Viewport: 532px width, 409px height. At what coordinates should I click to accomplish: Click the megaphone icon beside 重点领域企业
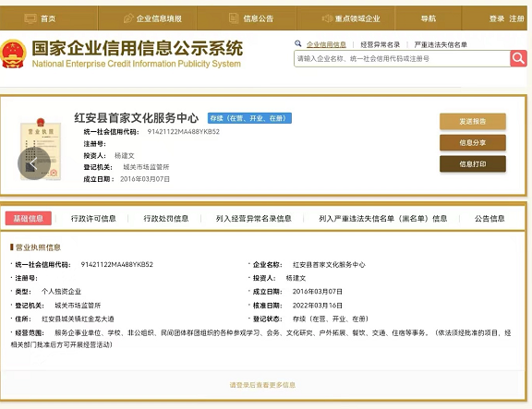click(x=327, y=18)
